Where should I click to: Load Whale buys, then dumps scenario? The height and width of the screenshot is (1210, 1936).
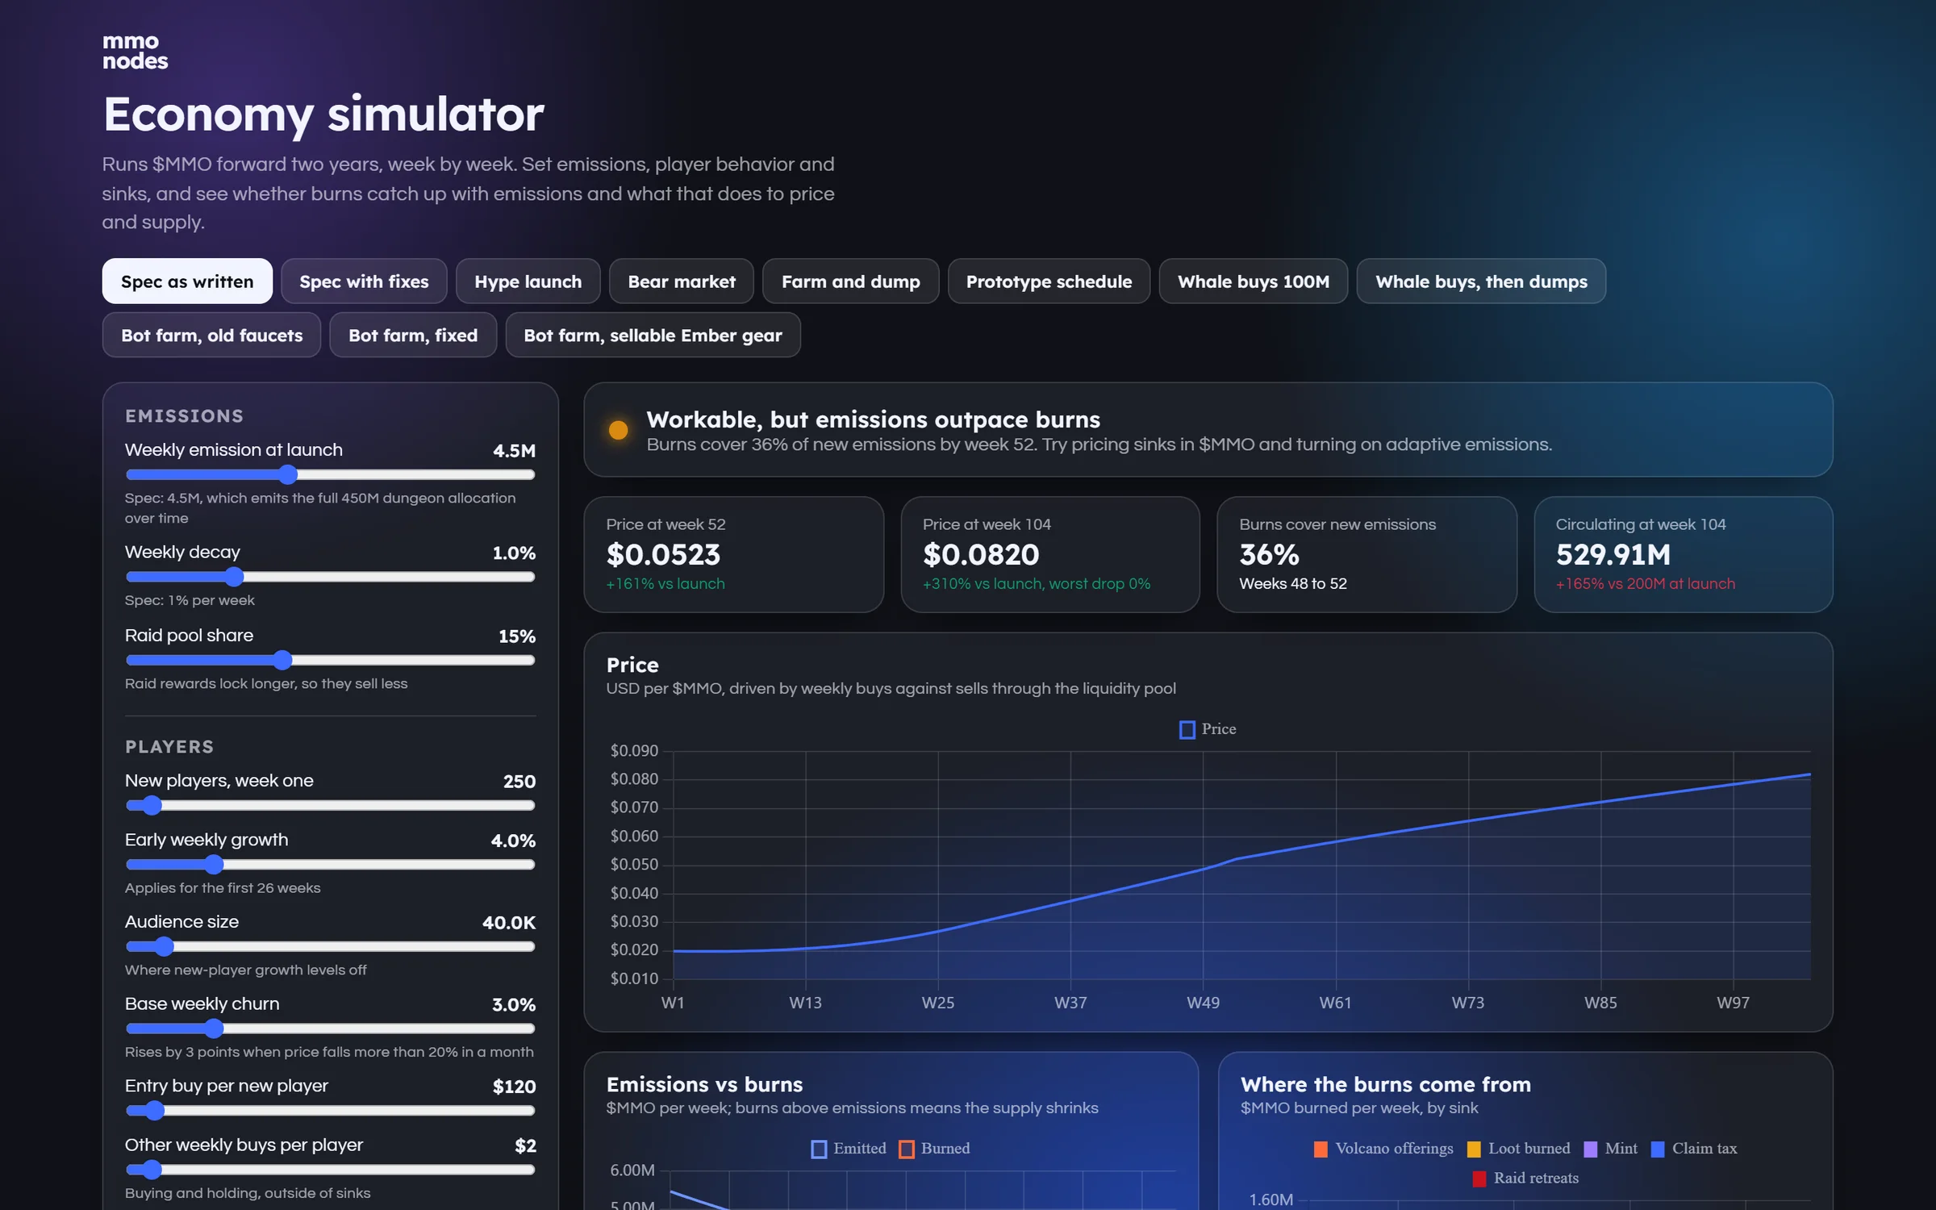(x=1481, y=282)
